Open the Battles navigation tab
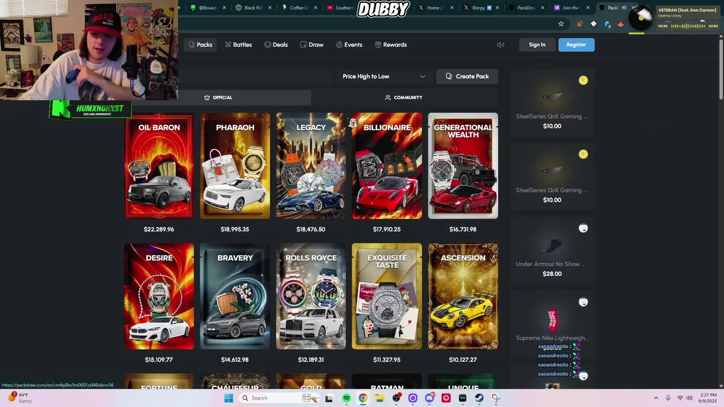This screenshot has width=724, height=407. click(238, 45)
